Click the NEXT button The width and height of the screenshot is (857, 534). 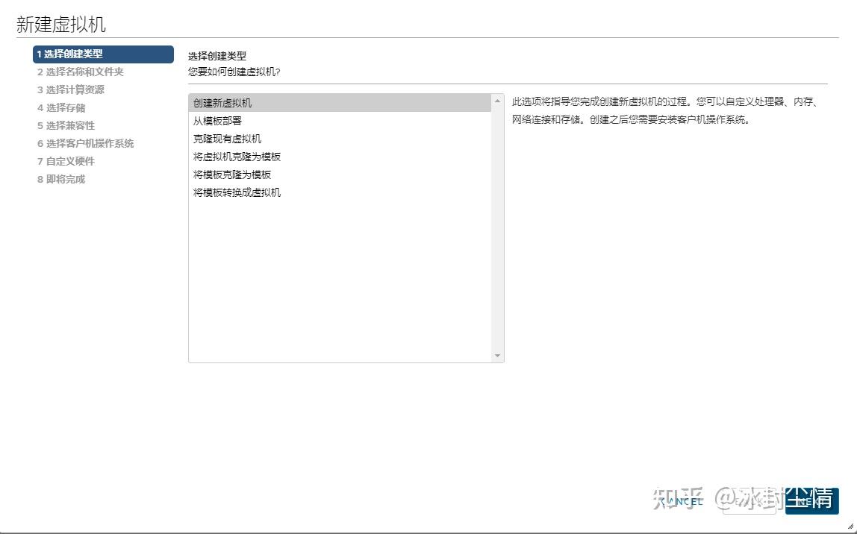click(811, 501)
